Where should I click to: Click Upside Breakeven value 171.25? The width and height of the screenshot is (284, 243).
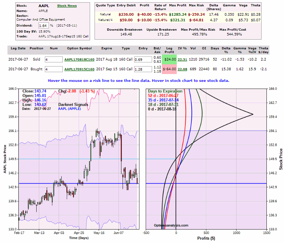pyautogui.click(x=163, y=34)
